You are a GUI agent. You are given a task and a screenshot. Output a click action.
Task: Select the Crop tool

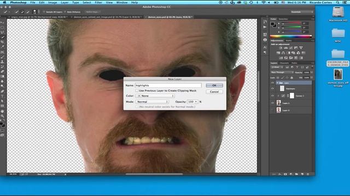coord(2,42)
